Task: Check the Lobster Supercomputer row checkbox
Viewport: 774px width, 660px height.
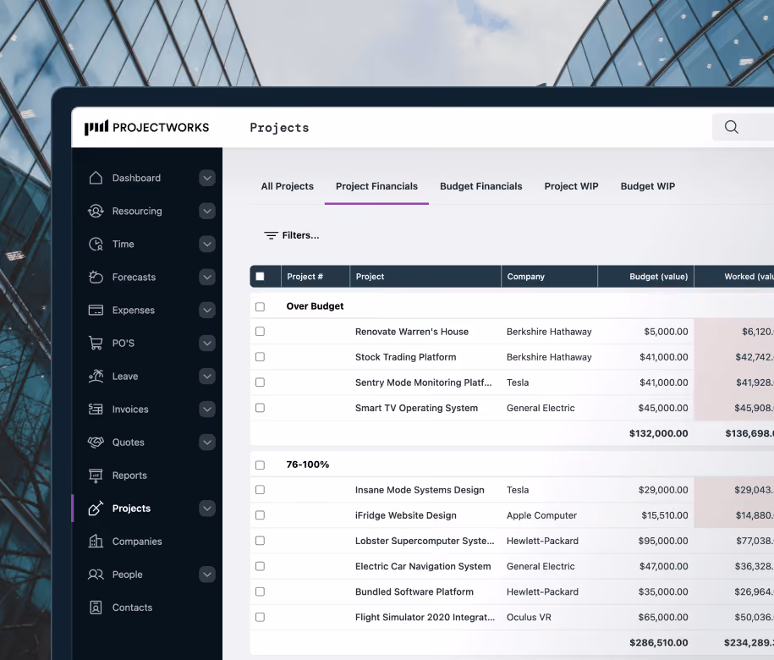Action: [x=261, y=541]
